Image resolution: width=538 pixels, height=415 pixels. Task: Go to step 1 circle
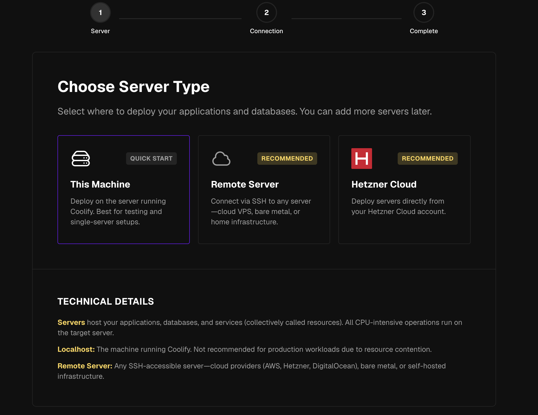[100, 12]
